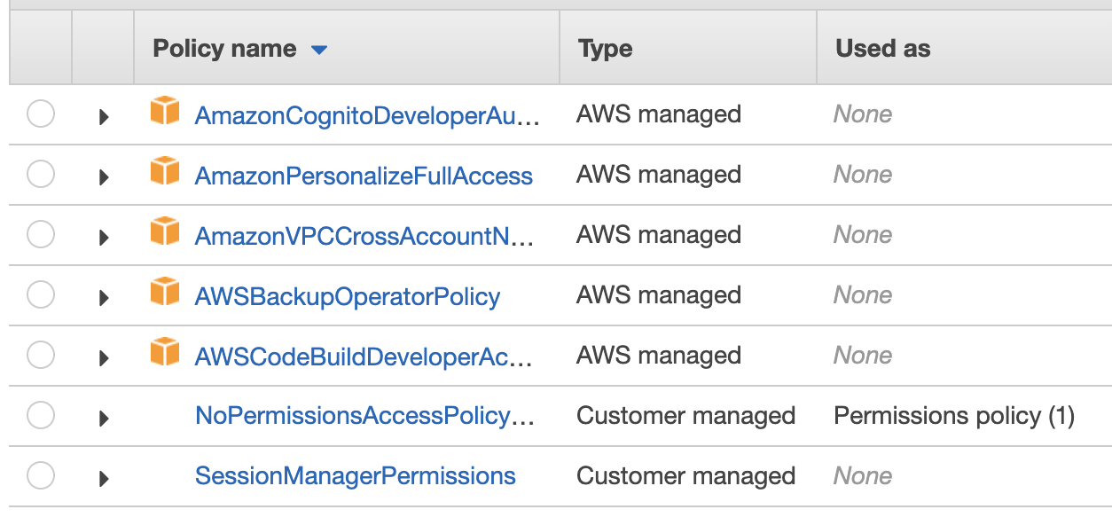Click the policy icon beside AWSCodeBuildDeveloperAc…
This screenshot has height=525, width=1112.
click(165, 353)
